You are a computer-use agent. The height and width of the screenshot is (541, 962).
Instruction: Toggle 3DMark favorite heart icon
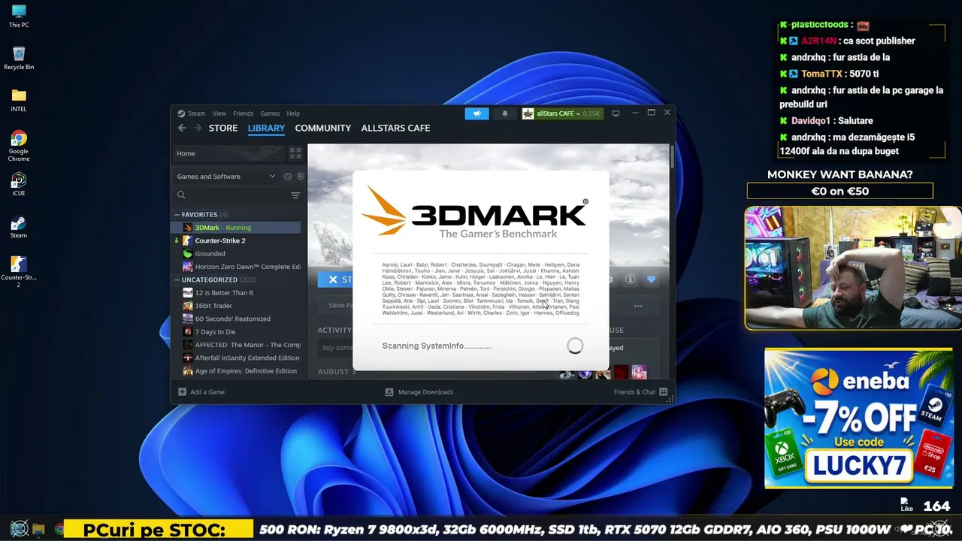pos(652,280)
